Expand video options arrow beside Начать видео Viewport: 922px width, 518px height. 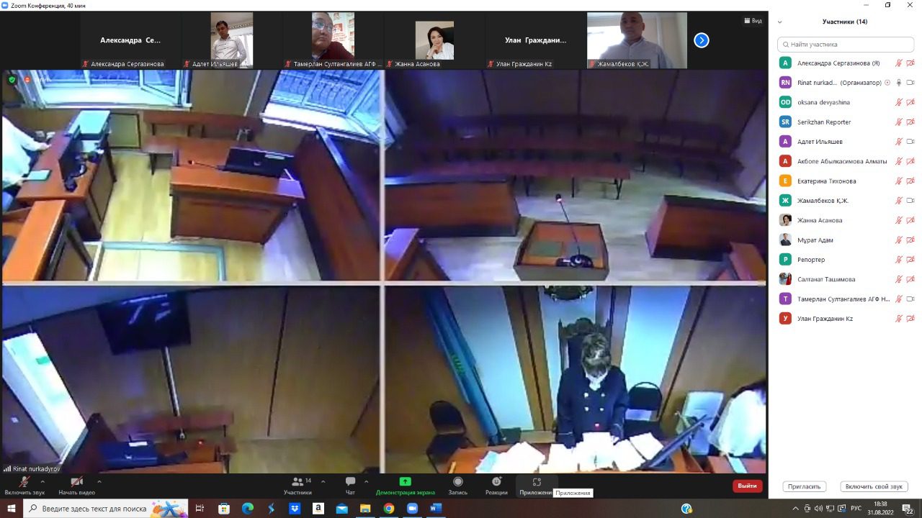tap(99, 481)
